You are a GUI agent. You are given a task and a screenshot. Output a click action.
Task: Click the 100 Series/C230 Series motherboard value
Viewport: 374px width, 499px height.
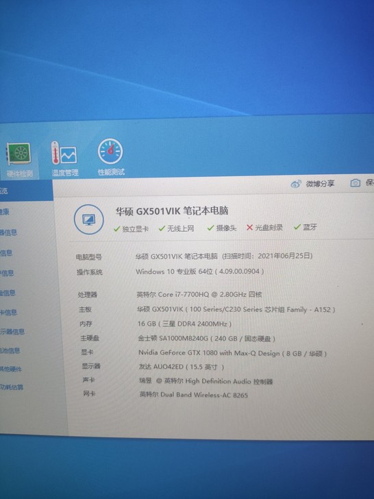point(236,309)
